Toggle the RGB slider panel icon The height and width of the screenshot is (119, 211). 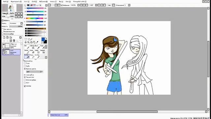pyautogui.click(x=28, y=5)
